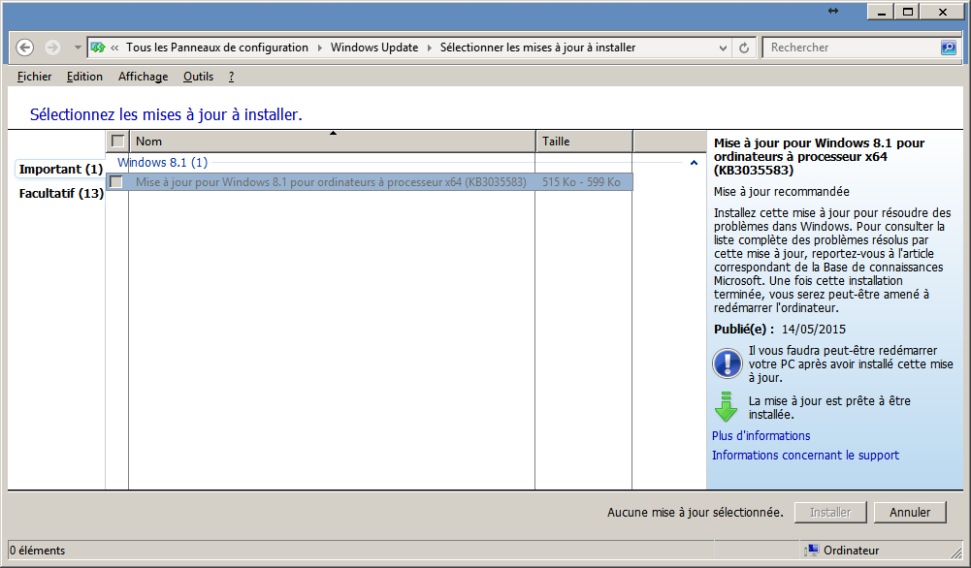971x568 pixels.
Task: Sort by the Taille column header
Action: click(x=584, y=142)
